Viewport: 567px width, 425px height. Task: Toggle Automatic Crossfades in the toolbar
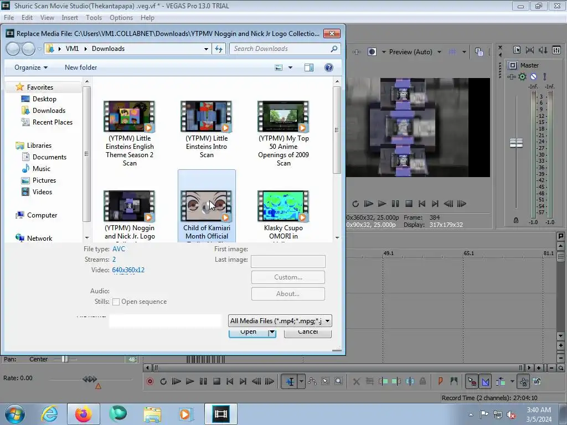[485, 381]
